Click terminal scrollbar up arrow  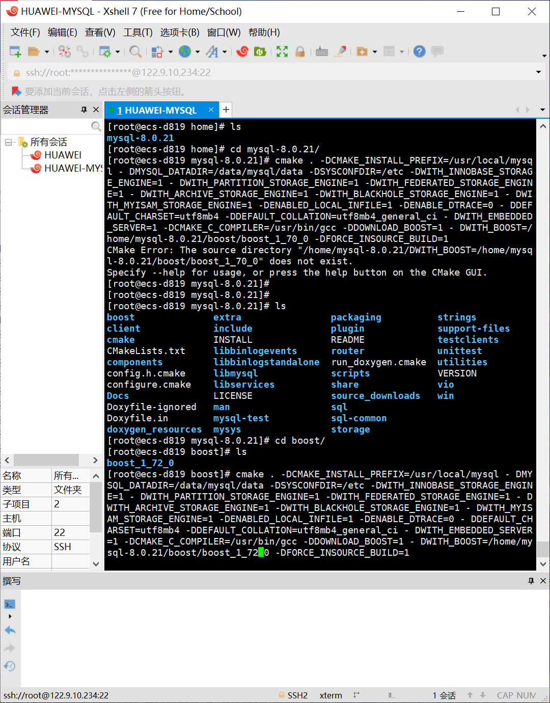[543, 126]
